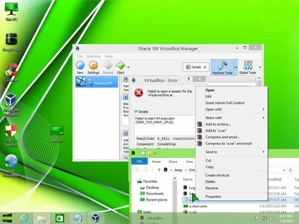The image size is (299, 224).
Task: Open the Store icon on the taskbar
Action: pos(60,218)
